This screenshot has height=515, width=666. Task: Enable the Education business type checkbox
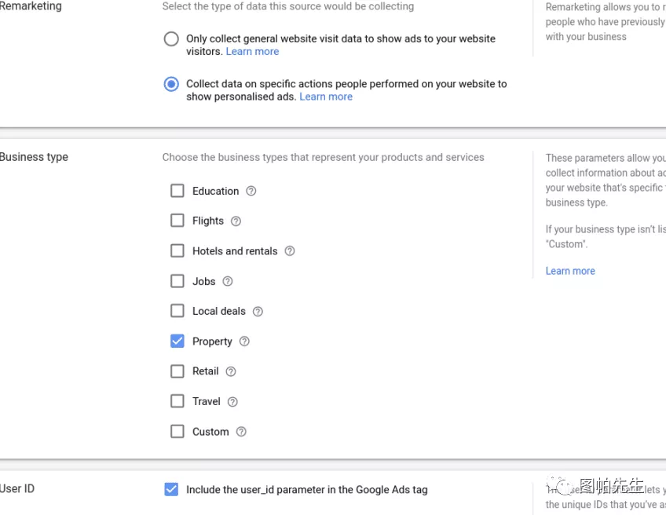click(x=177, y=191)
